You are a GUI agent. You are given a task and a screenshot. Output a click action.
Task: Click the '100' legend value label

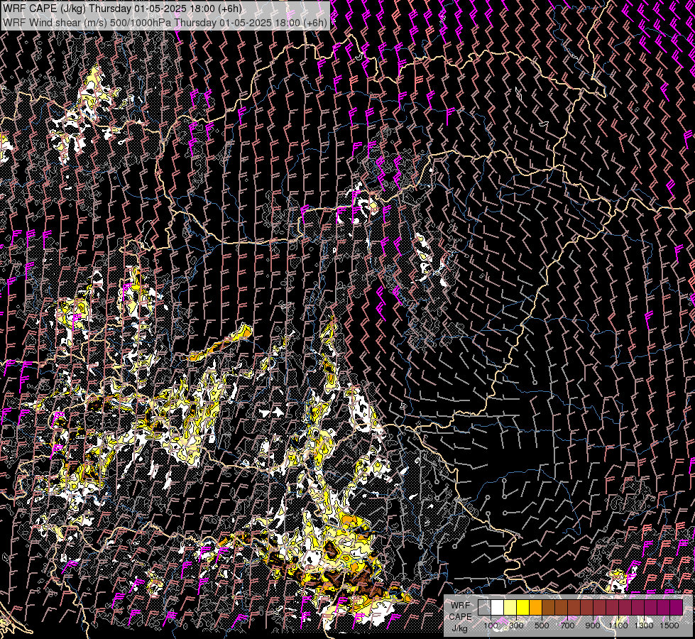pyautogui.click(x=491, y=626)
